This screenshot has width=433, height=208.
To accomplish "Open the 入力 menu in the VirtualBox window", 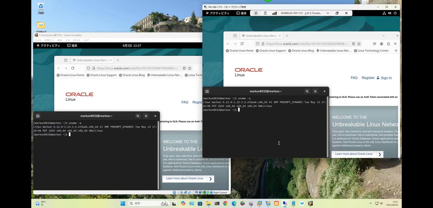I will [x=67, y=40].
